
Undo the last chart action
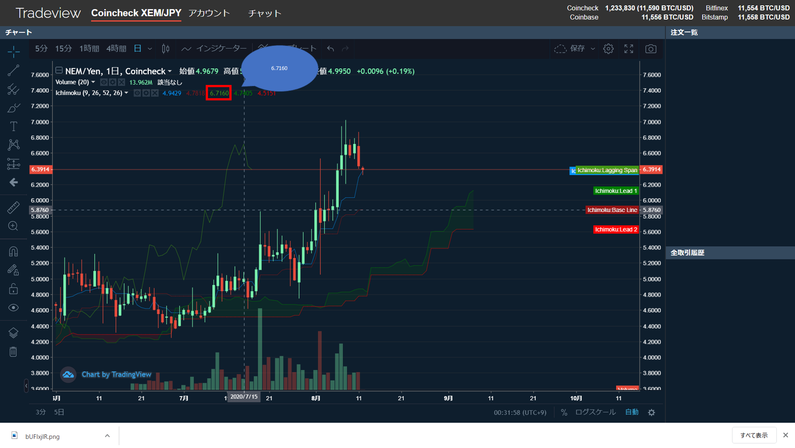point(330,49)
